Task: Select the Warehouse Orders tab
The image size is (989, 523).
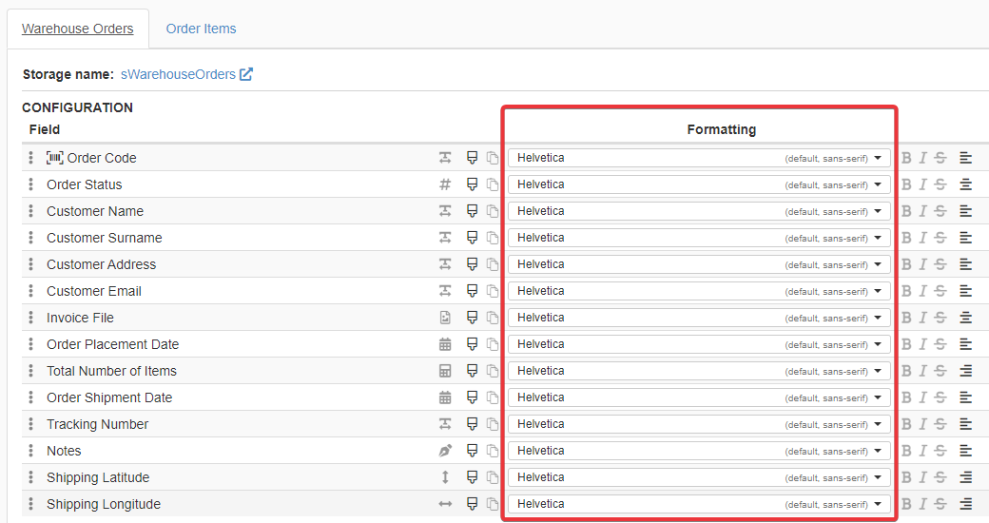Action: 78,29
